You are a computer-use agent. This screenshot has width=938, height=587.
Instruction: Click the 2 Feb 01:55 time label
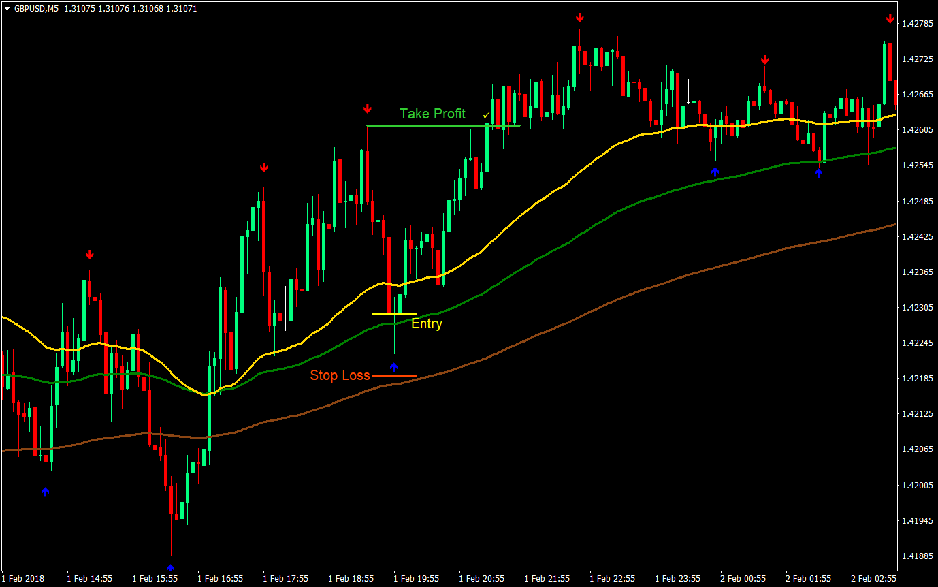[808, 579]
